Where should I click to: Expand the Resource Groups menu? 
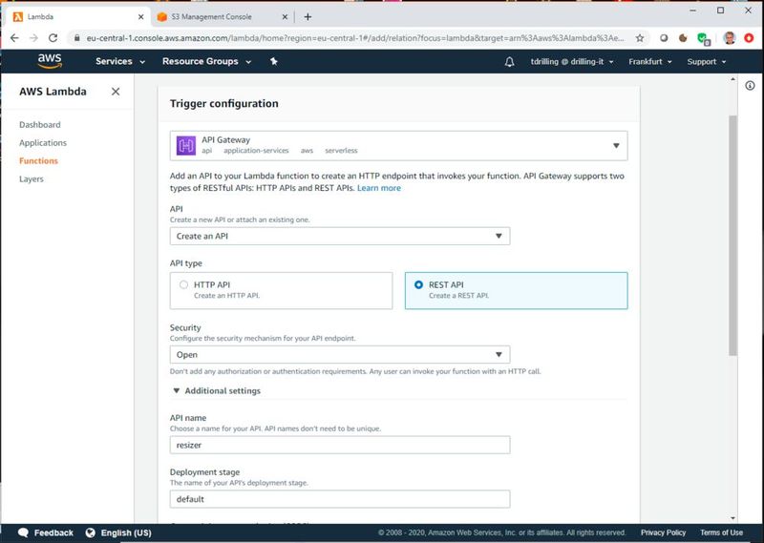pos(206,61)
